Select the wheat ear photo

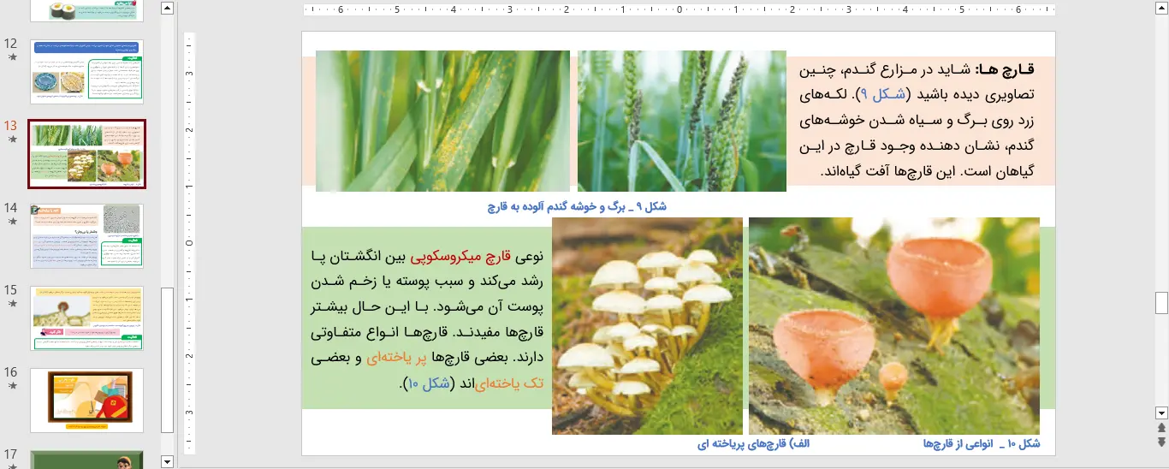pyautogui.click(x=682, y=121)
